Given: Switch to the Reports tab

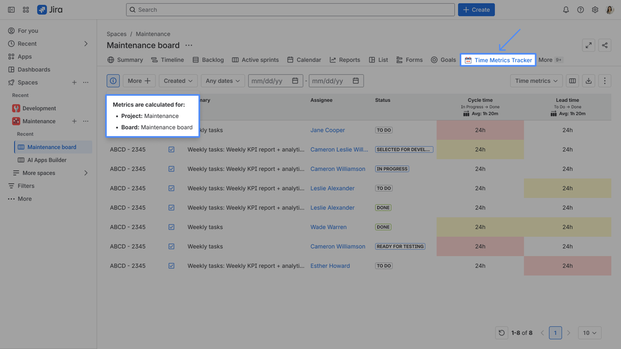Looking at the screenshot, I should click(x=344, y=60).
